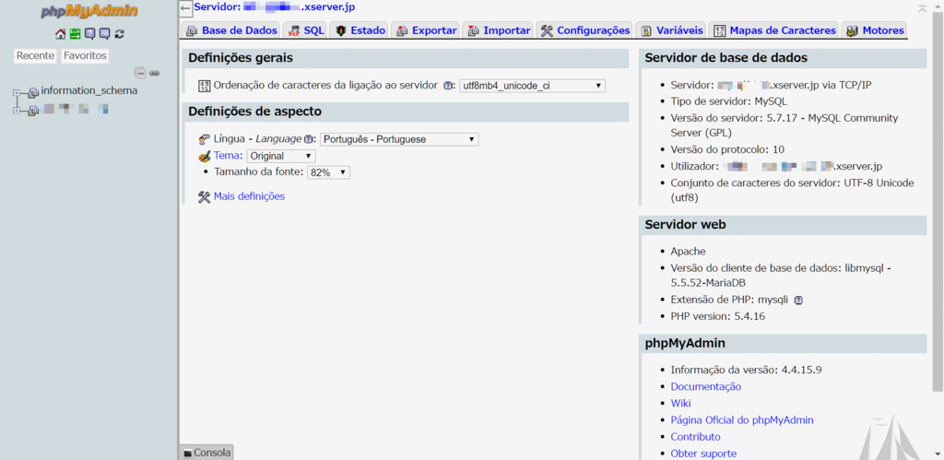Open the Consola panel bar

(206, 453)
